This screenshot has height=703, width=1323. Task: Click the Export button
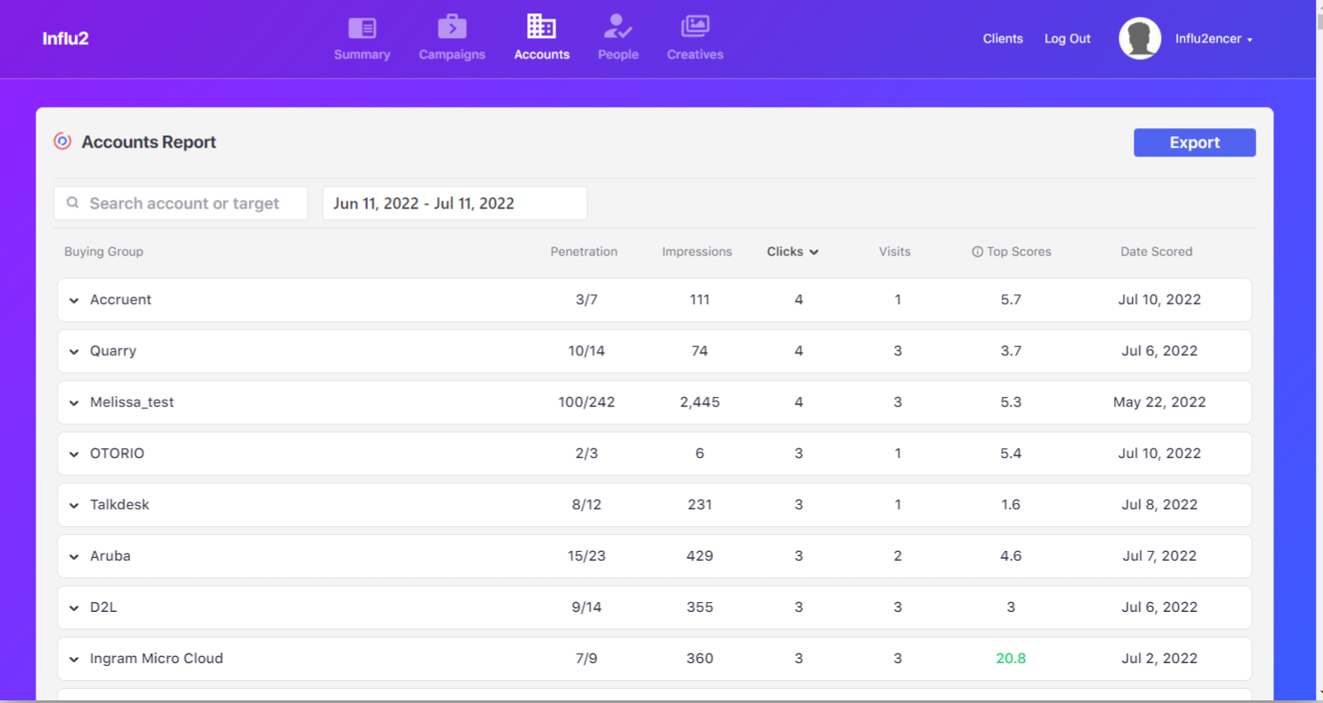(1195, 142)
